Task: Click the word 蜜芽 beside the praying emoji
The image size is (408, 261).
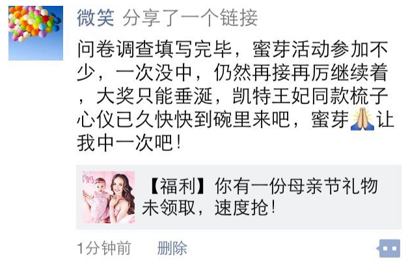Action: click(x=330, y=120)
